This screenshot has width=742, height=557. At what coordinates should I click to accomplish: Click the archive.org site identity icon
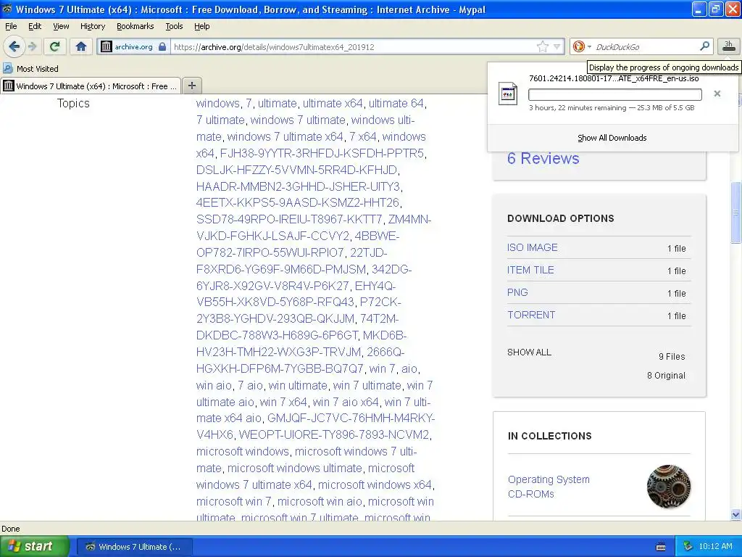[107, 46]
